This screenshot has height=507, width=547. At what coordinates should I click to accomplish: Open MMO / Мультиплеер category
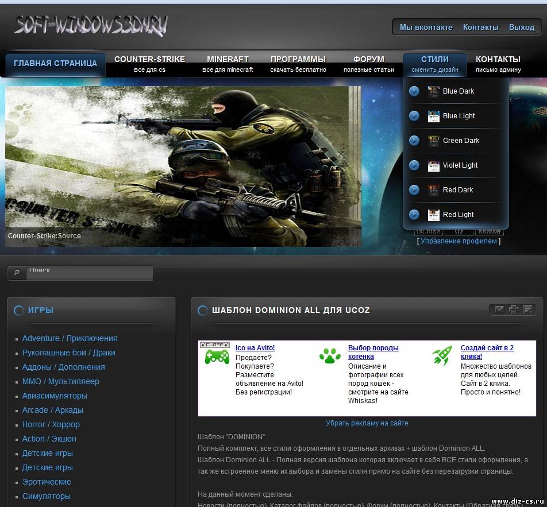(61, 381)
